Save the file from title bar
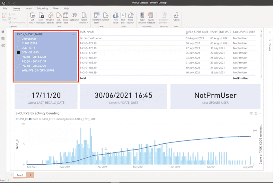The image size is (273, 183). tap(4, 3)
